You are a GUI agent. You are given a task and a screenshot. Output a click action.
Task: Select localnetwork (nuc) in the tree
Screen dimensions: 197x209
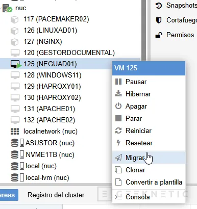(51, 132)
